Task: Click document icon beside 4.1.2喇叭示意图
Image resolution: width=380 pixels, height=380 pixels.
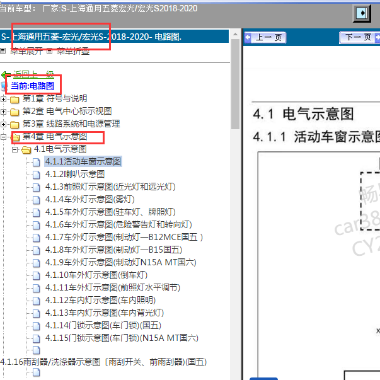Action: [37, 175]
